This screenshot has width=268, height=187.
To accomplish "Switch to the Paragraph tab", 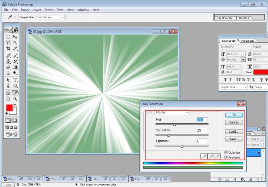I will 247,41.
